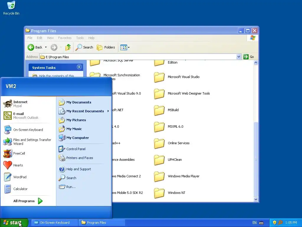This screenshot has width=302, height=227.
Task: Click Hide the contents of this link
Action: 56,76
